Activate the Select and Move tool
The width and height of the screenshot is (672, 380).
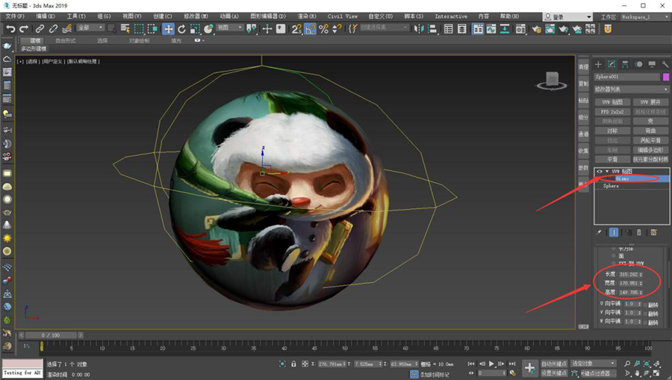click(x=168, y=28)
